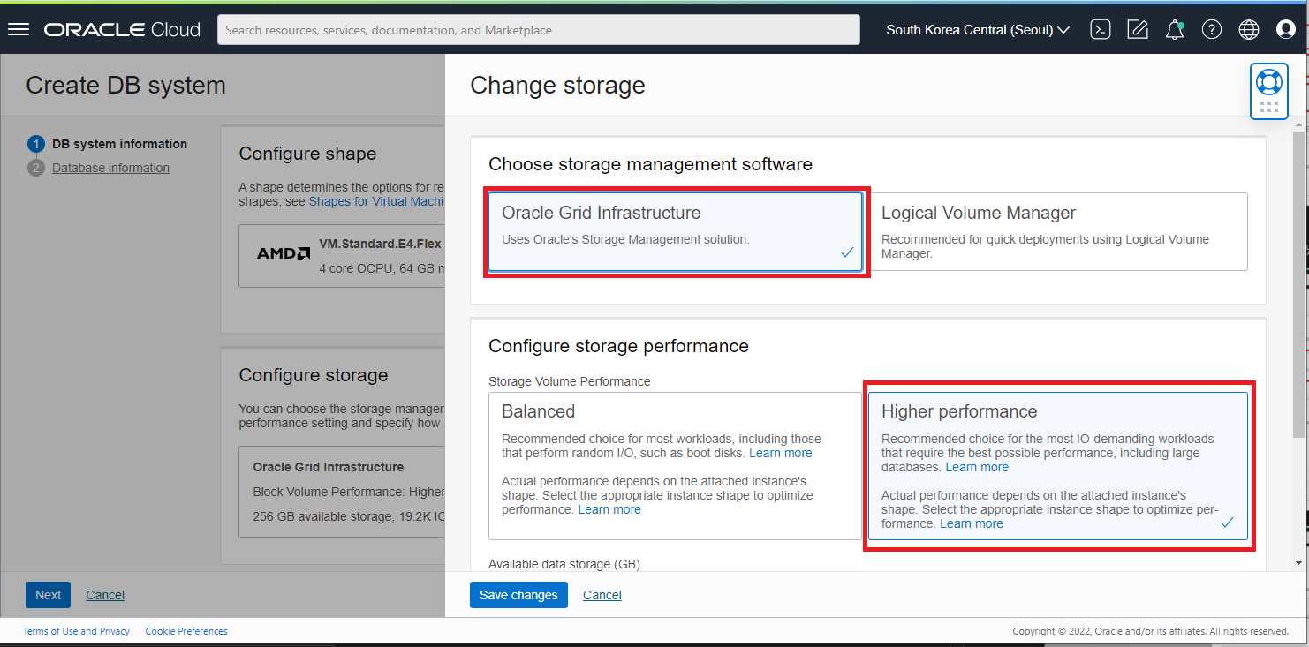Open Terms of Use and Privacy link
This screenshot has height=647, width=1309.
[76, 631]
